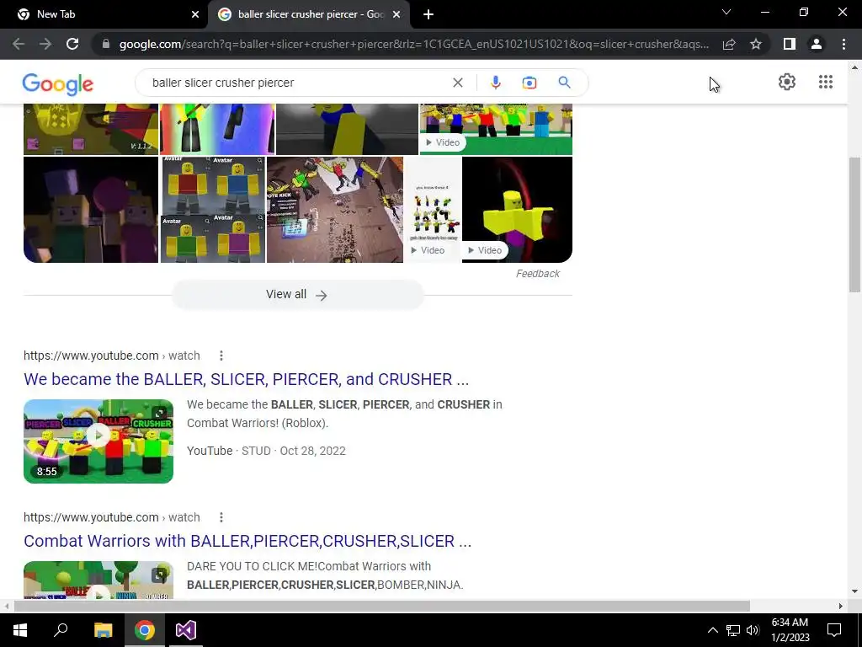
Task: Open the green field video image
Action: click(x=496, y=129)
